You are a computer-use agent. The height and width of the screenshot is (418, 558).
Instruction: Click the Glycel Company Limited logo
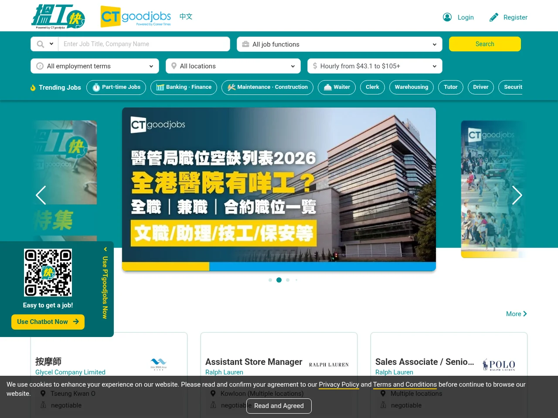[158, 364]
